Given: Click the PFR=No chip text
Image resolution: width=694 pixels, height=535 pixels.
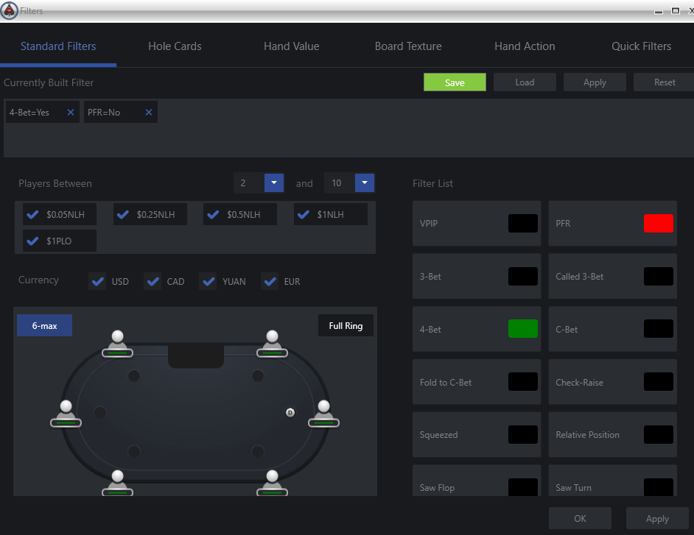Looking at the screenshot, I should [104, 113].
